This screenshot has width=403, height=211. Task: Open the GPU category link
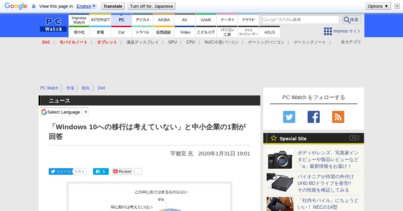(173, 42)
